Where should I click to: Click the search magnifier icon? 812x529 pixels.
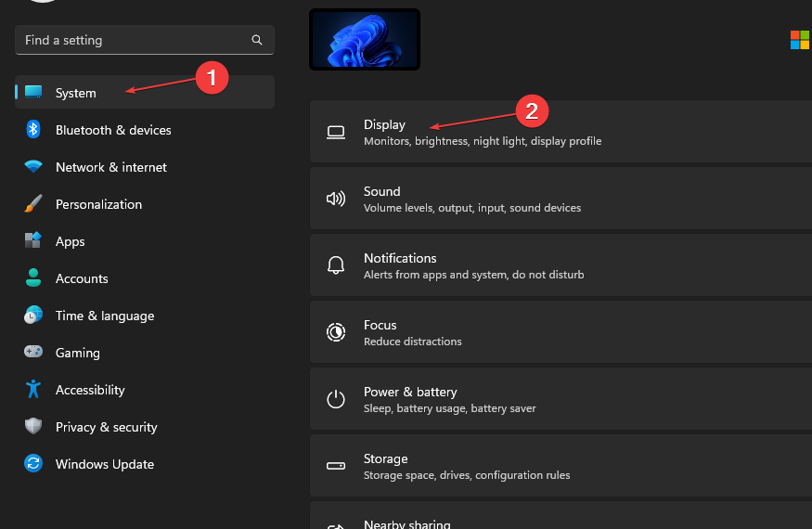(257, 41)
